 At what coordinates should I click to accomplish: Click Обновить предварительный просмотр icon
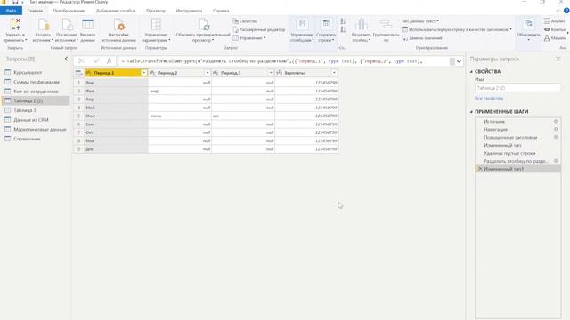point(204,24)
